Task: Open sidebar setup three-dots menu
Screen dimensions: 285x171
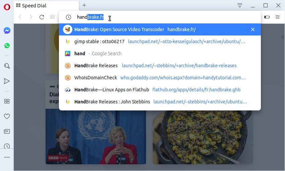Action: pos(7,157)
